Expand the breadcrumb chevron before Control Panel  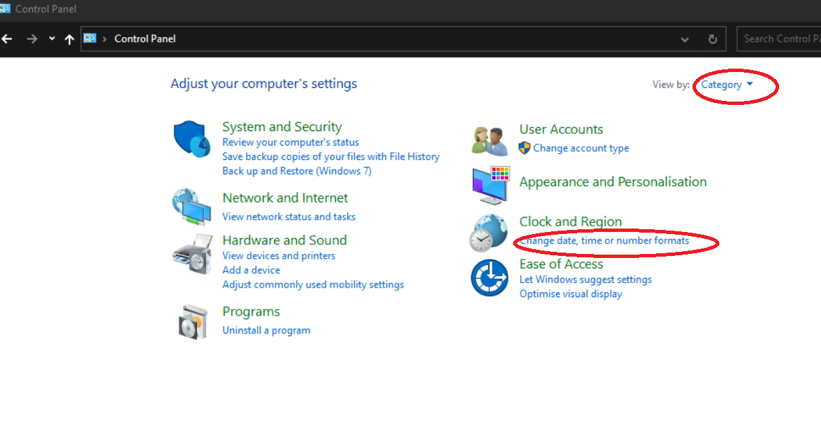104,39
